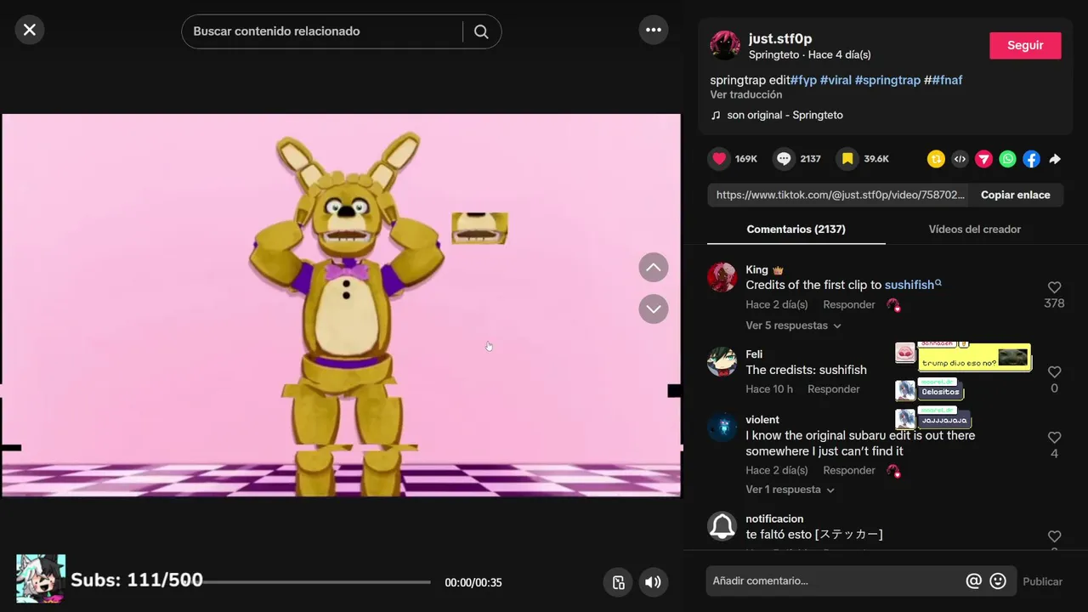Viewport: 1088px width, 612px height.
Task: Save video with the bookmark icon
Action: point(847,159)
